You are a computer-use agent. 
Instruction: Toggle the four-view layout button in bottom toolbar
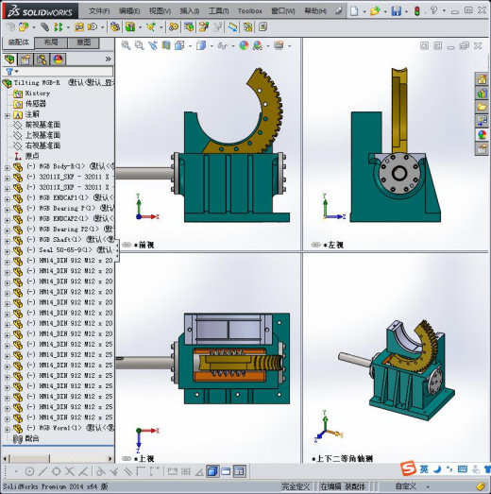tap(239, 471)
